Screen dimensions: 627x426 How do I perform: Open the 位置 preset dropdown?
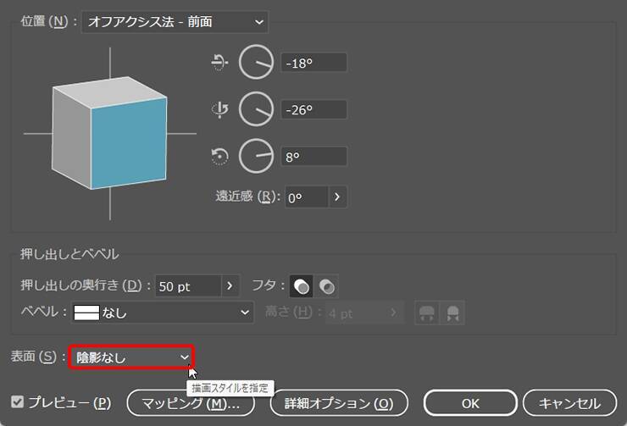(x=175, y=21)
